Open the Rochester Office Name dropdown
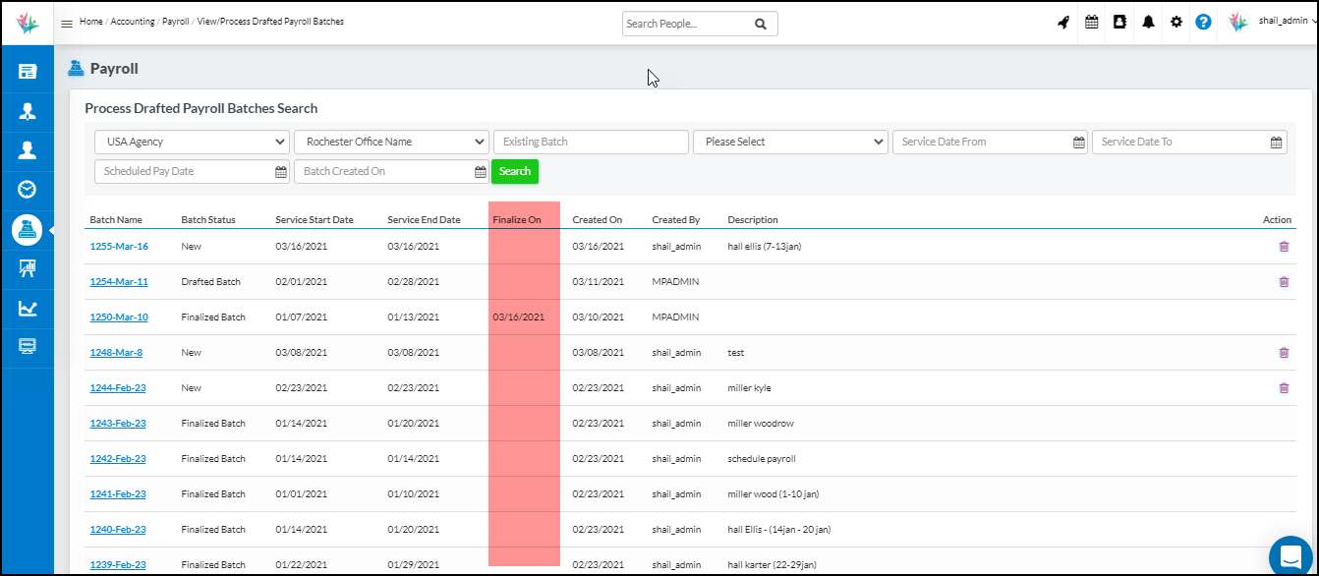The width and height of the screenshot is (1319, 576). click(391, 142)
